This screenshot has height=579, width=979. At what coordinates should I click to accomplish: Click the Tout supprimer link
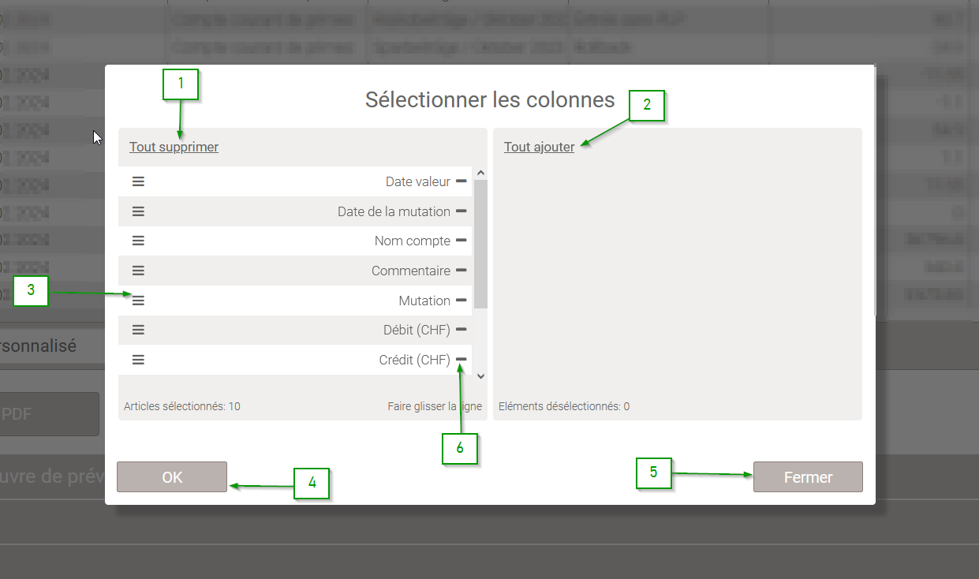point(174,147)
